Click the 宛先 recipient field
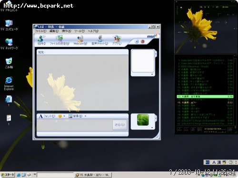 (82, 52)
